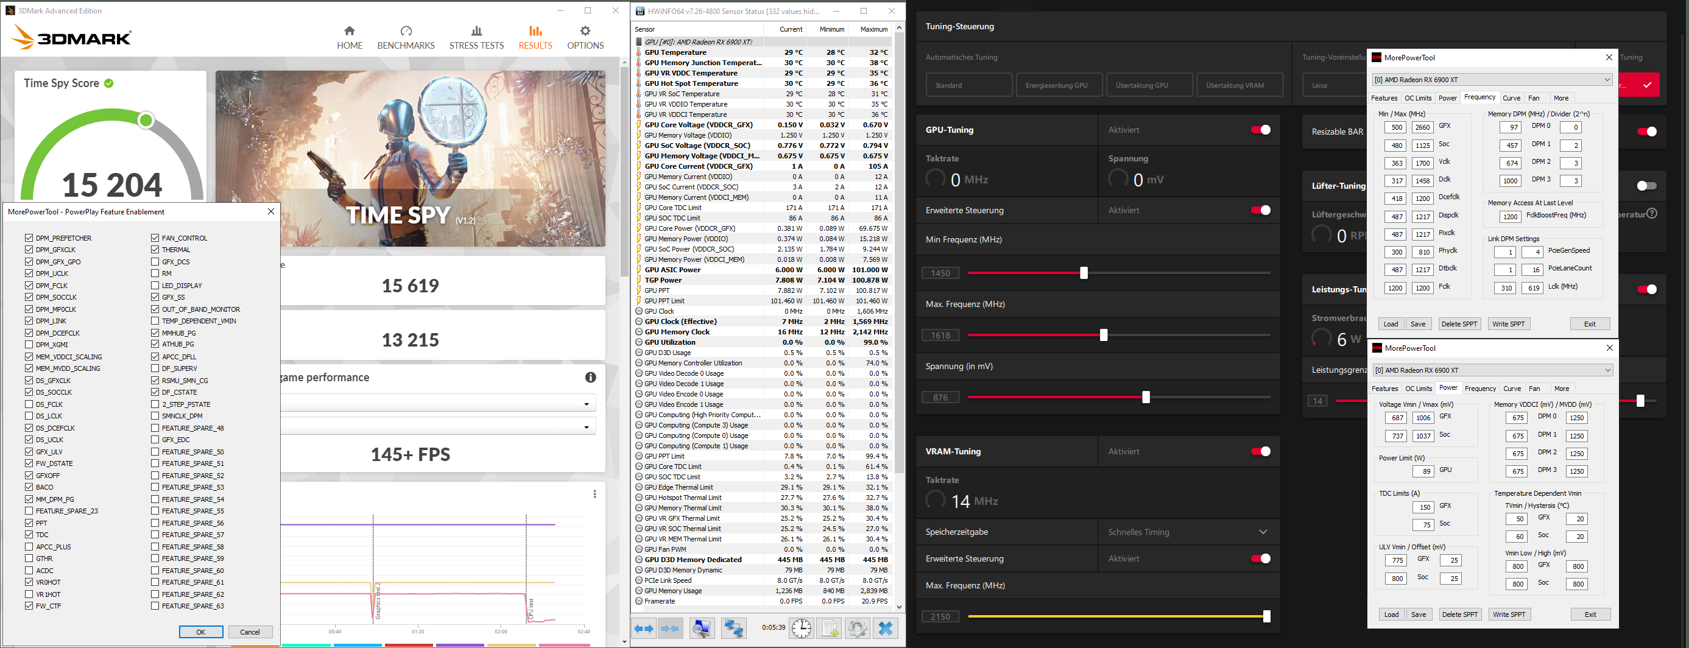1689x648 pixels.
Task: Enable the DPM_XGMI checkbox
Action: click(29, 344)
